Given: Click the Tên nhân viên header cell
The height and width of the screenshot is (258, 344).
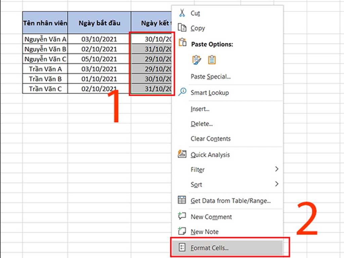Looking at the screenshot, I should tap(45, 23).
